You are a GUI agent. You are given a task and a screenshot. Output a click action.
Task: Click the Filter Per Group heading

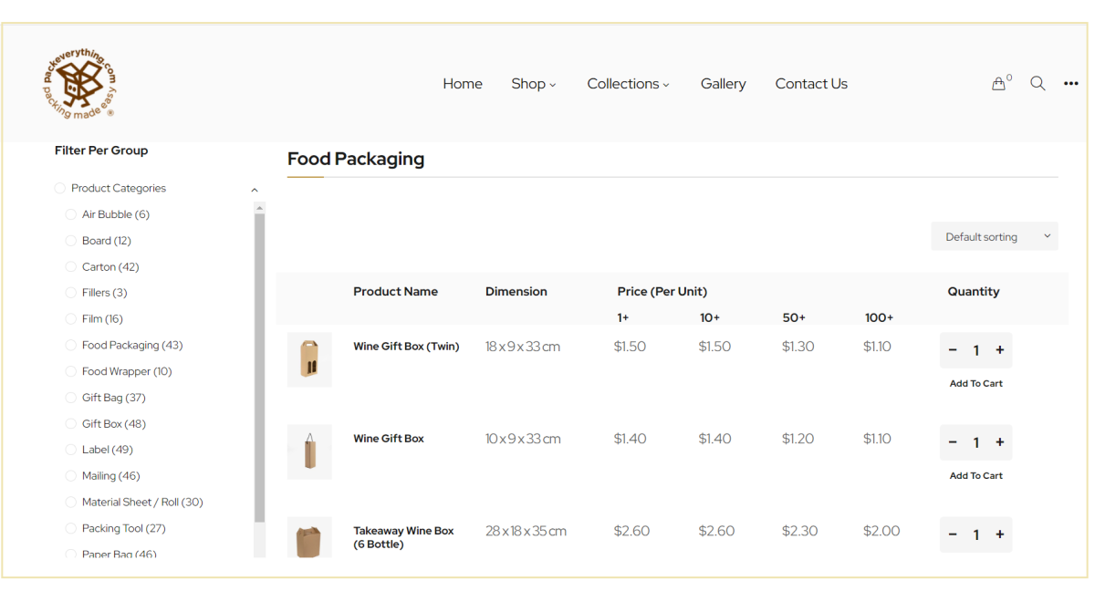pyautogui.click(x=101, y=150)
